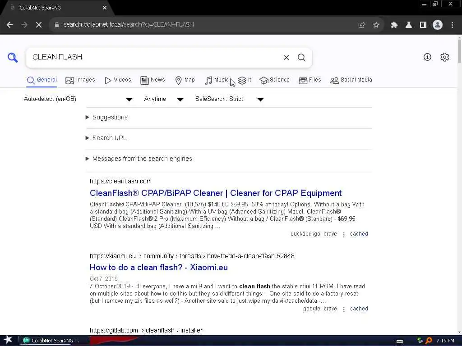
Task: Open preferences gear icon
Action: [444, 57]
